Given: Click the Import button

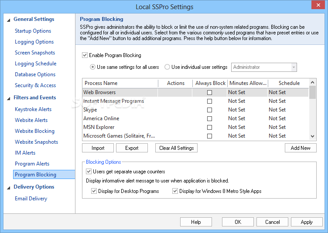Looking at the screenshot, I should [x=98, y=148].
